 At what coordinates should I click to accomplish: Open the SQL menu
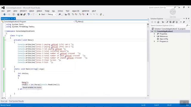53,11
